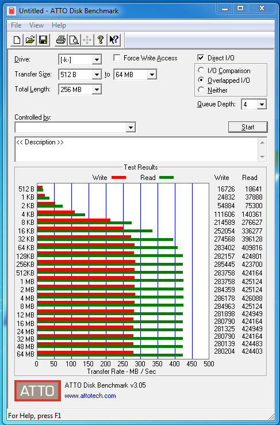Image resolution: width=280 pixels, height=425 pixels.
Task: Click the ATTO app icon in title bar
Action: click(11, 11)
